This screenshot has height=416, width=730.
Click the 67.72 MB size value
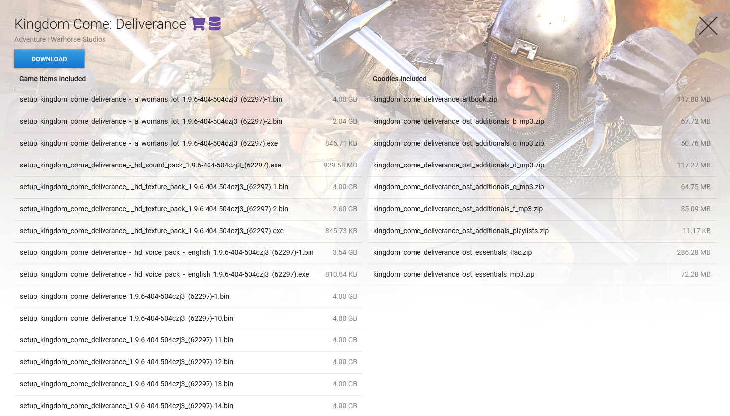pos(696,121)
